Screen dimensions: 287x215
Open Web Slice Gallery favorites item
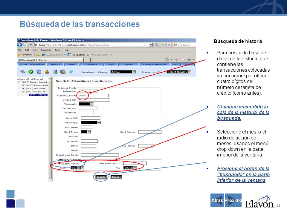point(100,55)
